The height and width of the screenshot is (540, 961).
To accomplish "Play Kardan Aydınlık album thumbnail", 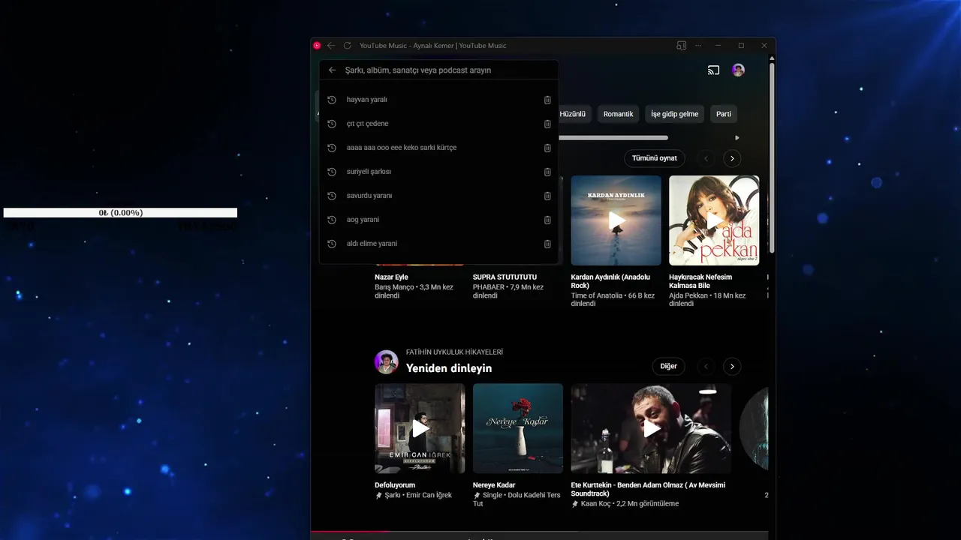I will (x=616, y=220).
